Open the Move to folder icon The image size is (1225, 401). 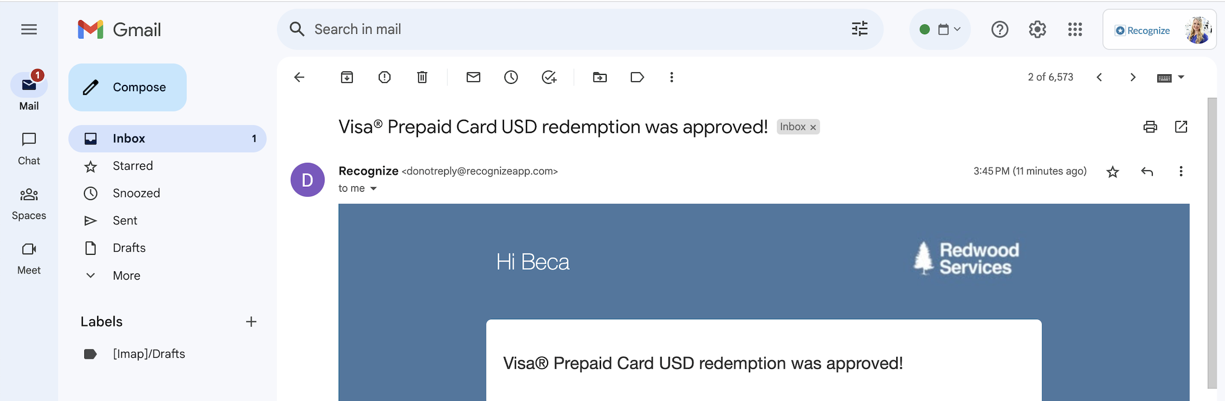(600, 77)
